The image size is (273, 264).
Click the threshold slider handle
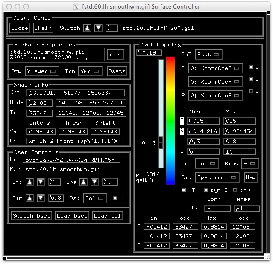(161, 143)
